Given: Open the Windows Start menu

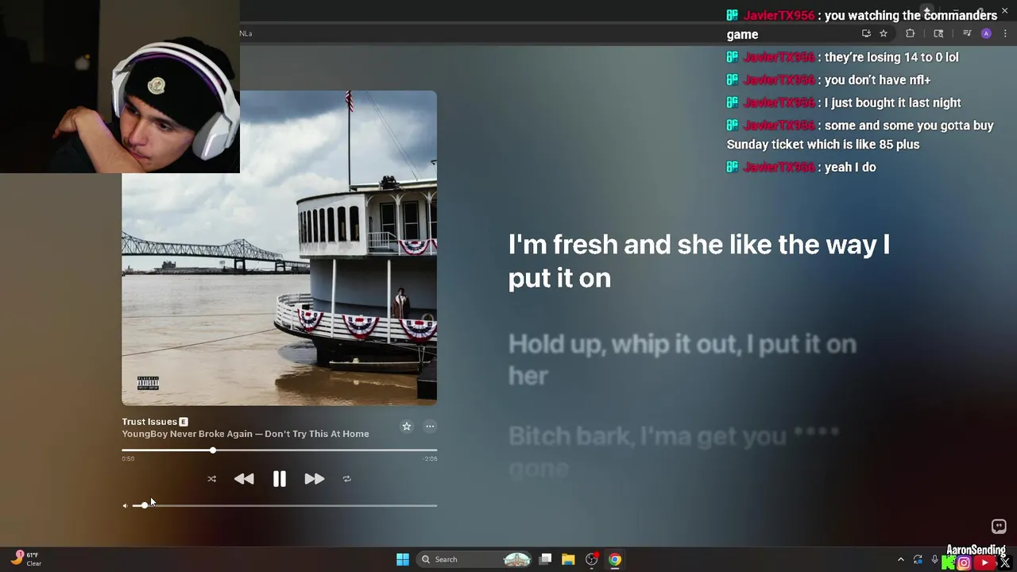Looking at the screenshot, I should coord(403,559).
